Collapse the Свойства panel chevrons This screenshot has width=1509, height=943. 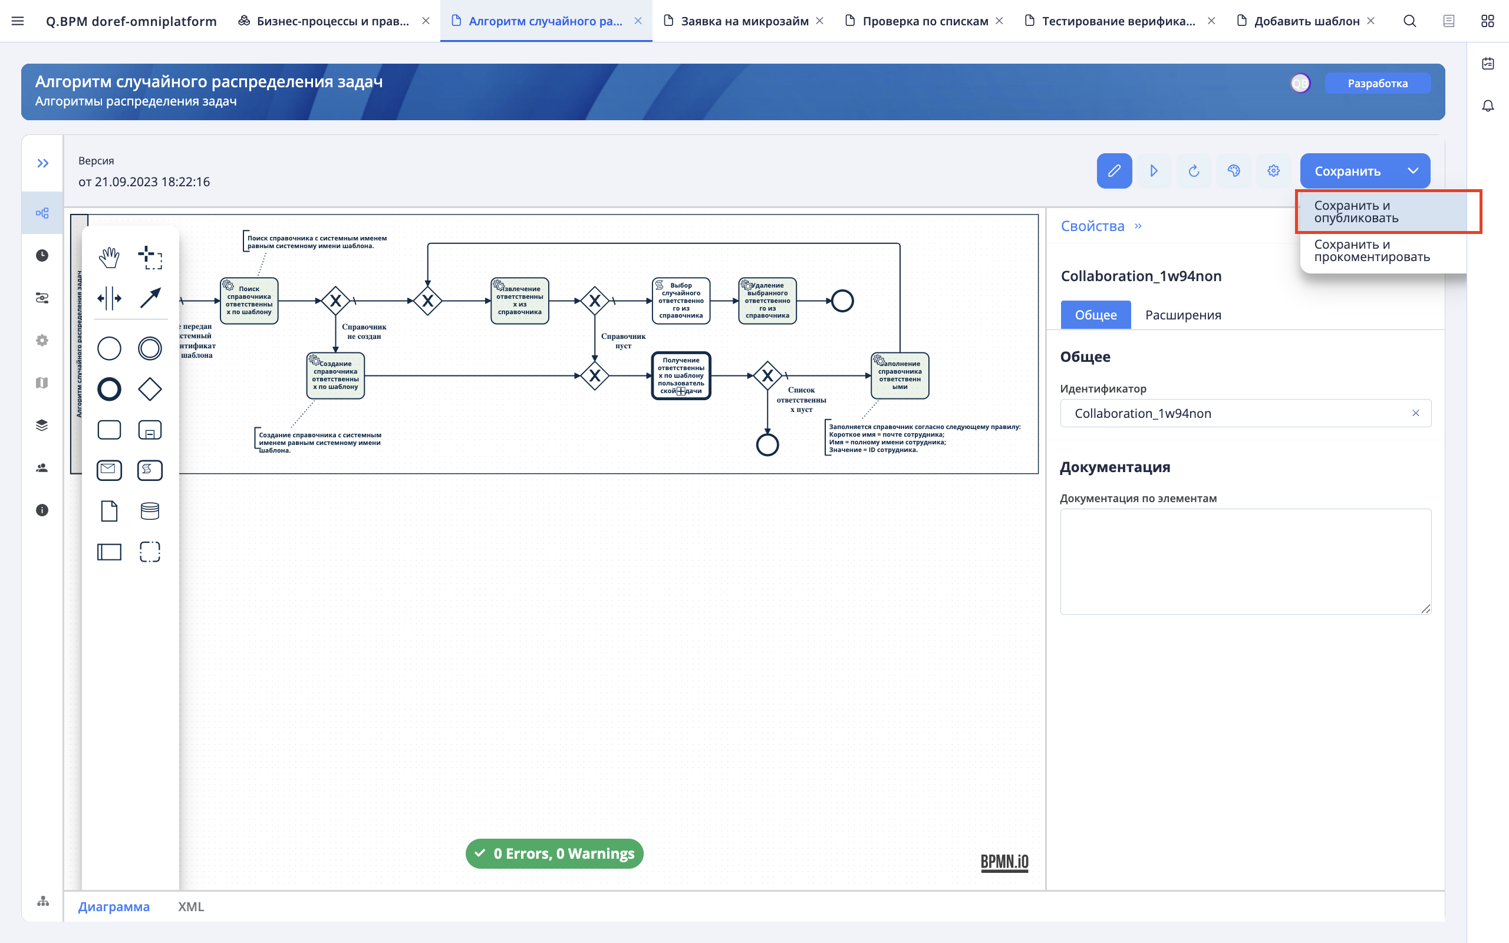[x=1138, y=226]
